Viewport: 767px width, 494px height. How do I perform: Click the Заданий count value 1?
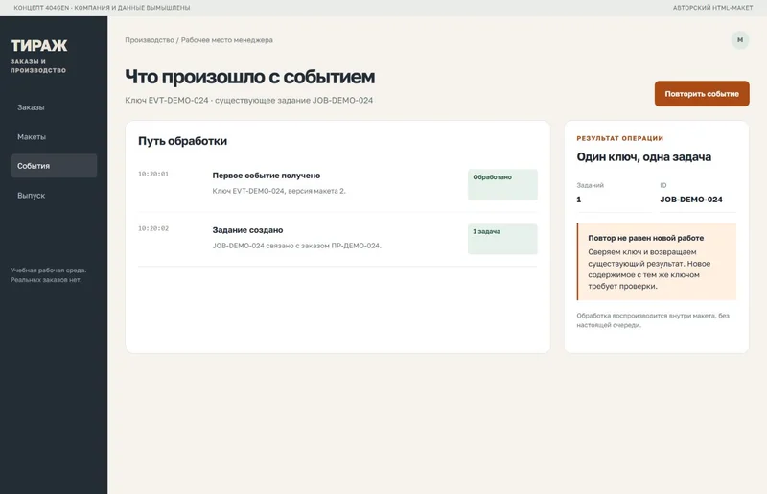tap(579, 200)
